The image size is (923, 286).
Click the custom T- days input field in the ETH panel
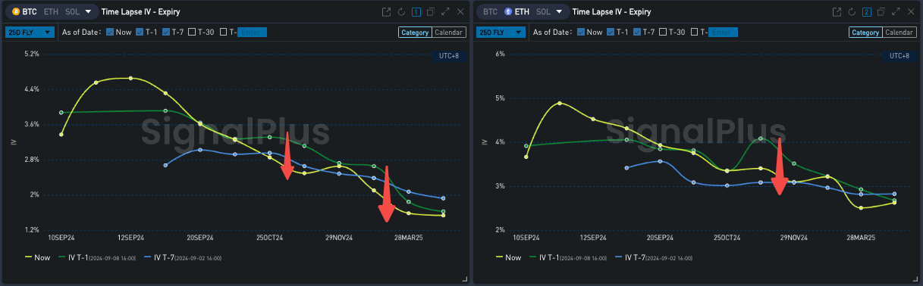724,32
